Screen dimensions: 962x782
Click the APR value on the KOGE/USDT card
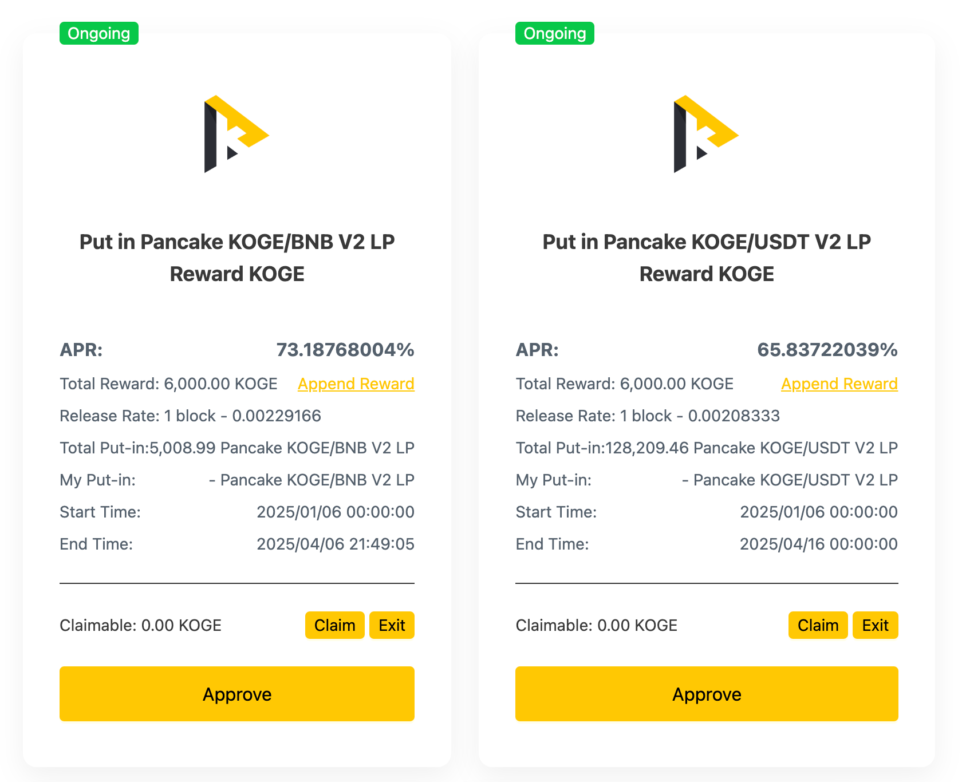pos(827,350)
